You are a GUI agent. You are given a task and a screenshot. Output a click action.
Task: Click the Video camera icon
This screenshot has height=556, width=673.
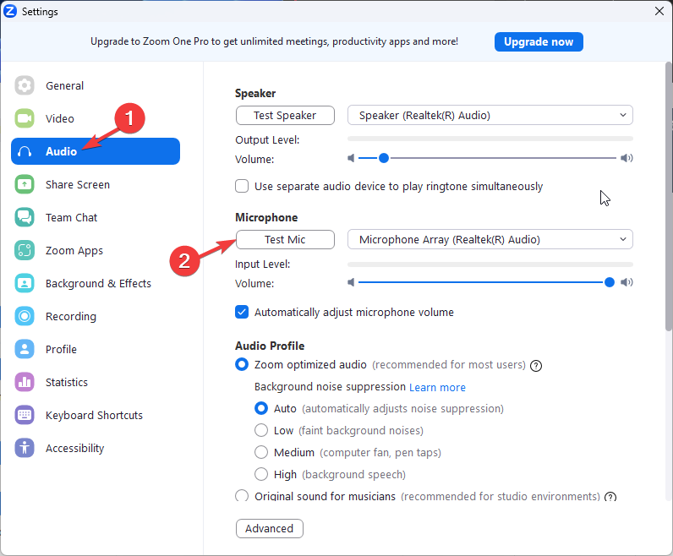25,118
